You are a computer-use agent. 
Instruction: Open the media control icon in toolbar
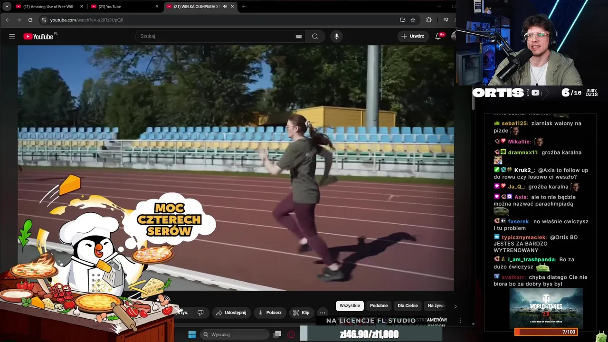point(446,20)
